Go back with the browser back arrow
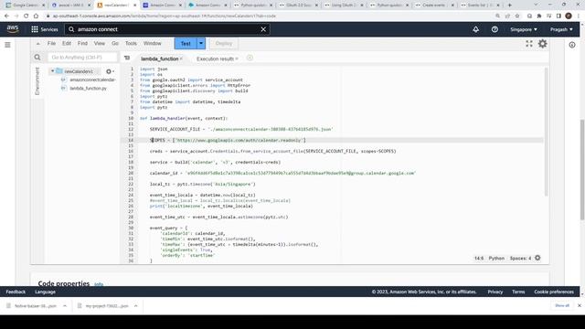 point(6,16)
